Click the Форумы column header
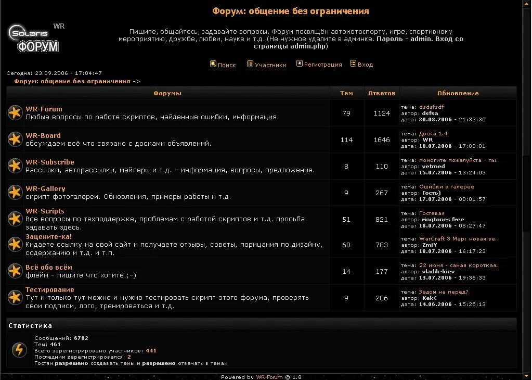Screen dimensions: 532x380 click(167, 93)
